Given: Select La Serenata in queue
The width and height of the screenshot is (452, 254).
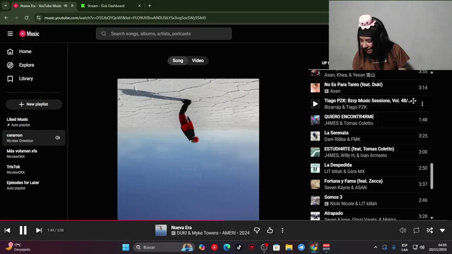Looking at the screenshot, I should pyautogui.click(x=369, y=136).
